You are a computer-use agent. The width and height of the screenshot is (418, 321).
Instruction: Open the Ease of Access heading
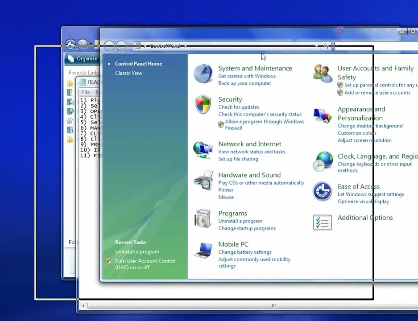(x=358, y=186)
